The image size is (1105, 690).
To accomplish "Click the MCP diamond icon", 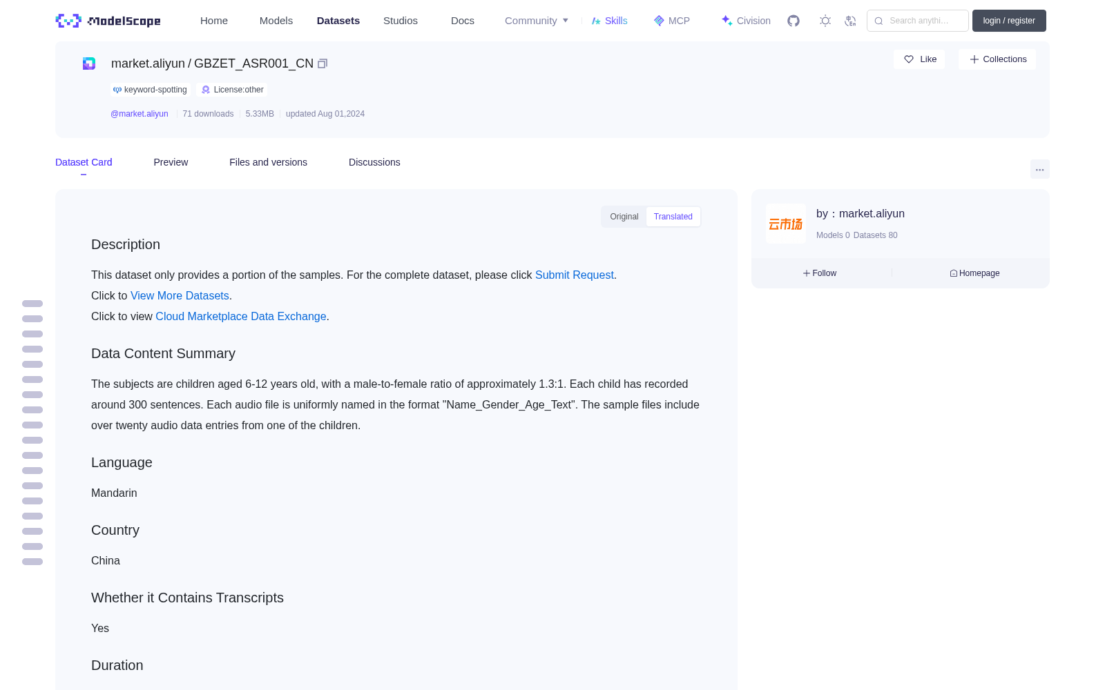I will [659, 21].
